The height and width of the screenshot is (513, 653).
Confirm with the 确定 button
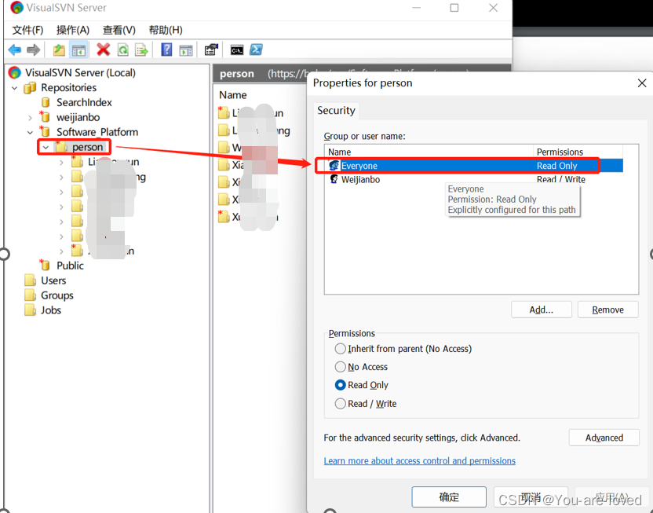click(449, 497)
